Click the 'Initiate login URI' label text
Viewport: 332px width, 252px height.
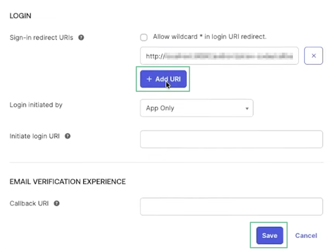(34, 136)
